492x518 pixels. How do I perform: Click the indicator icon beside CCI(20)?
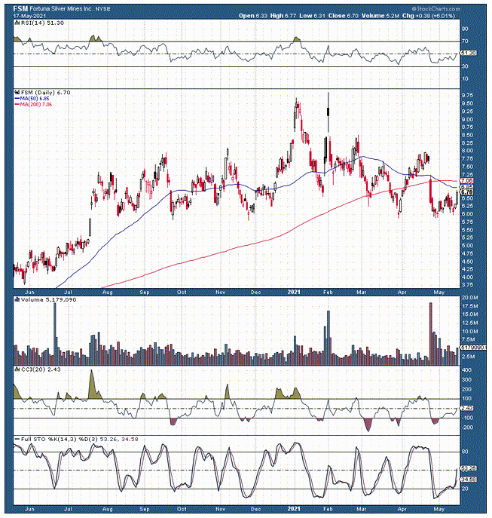[x=17, y=369]
